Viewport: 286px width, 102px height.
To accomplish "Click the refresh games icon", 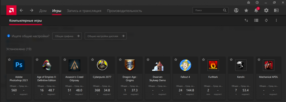I will (266, 20).
